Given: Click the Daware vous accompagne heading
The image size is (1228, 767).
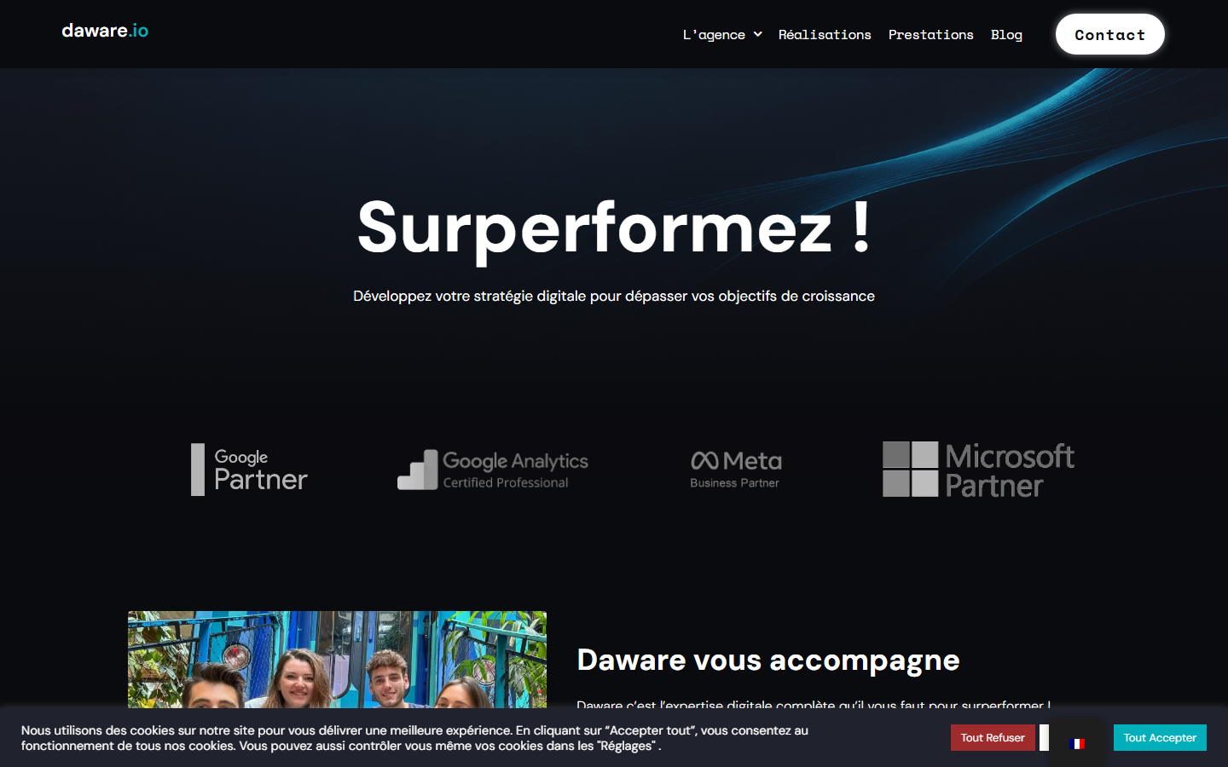Looking at the screenshot, I should [768, 660].
